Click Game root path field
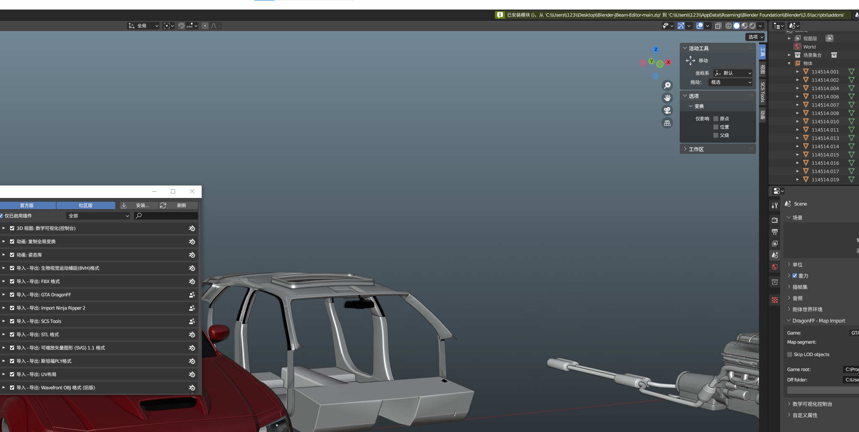The width and height of the screenshot is (859, 432). pyautogui.click(x=851, y=369)
